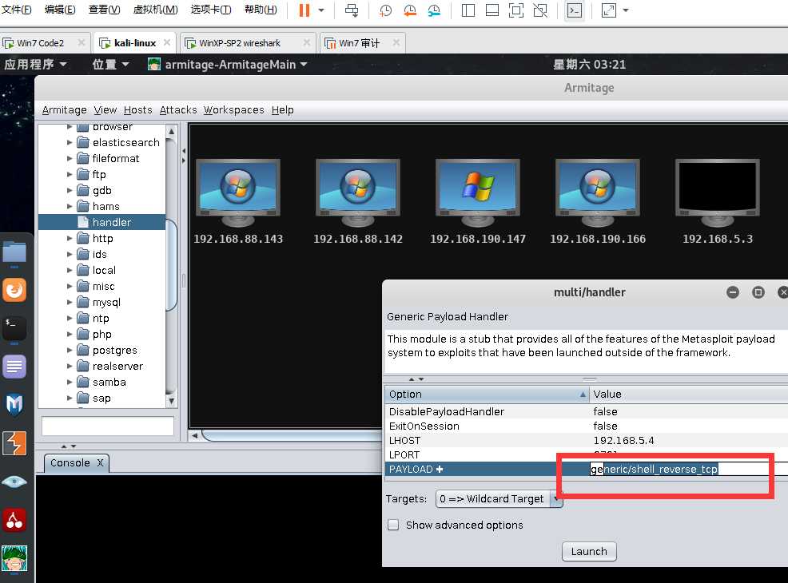Click the stretch guest display icon
The height and width of the screenshot is (583, 788).
coord(609,10)
